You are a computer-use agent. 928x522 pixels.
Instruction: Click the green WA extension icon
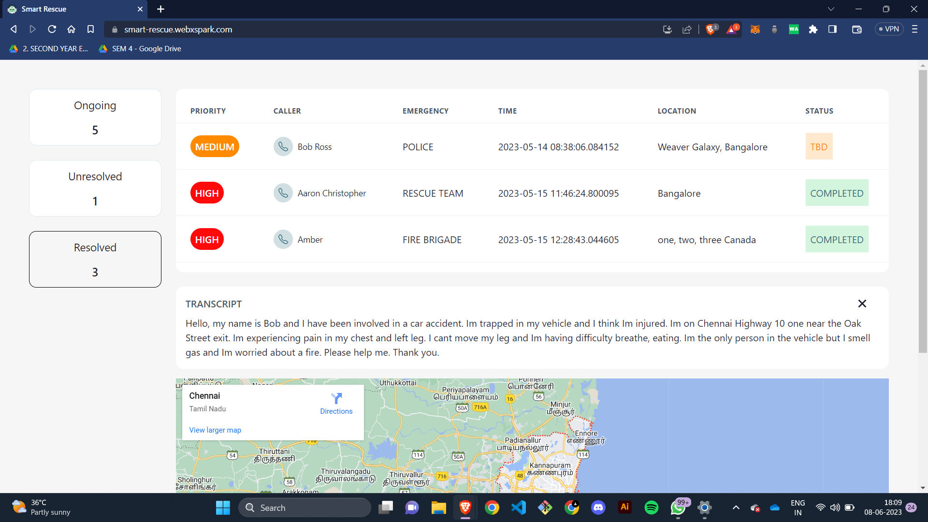pos(794,29)
